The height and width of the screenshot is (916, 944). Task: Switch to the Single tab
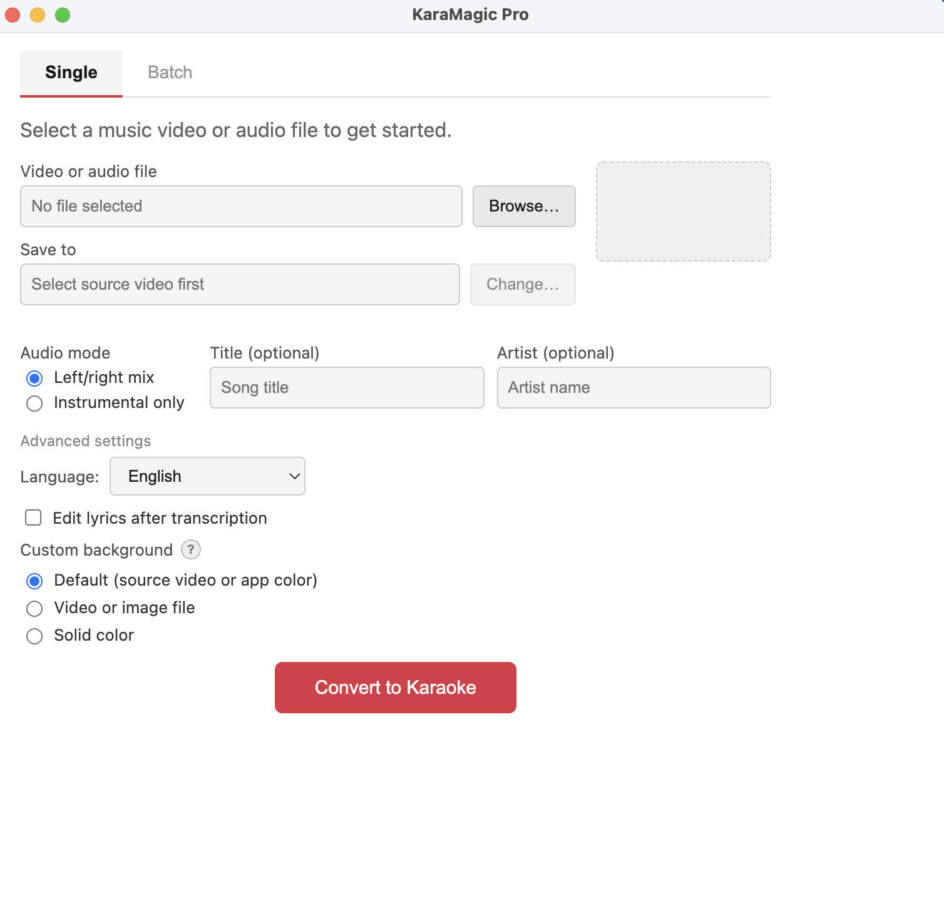71,73
